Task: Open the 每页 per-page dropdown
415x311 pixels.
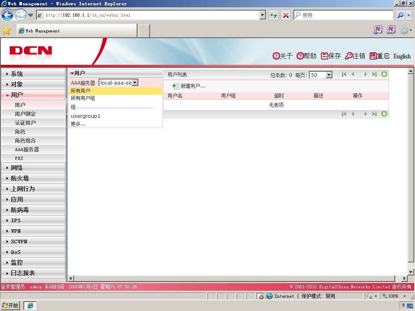Action: pos(329,75)
